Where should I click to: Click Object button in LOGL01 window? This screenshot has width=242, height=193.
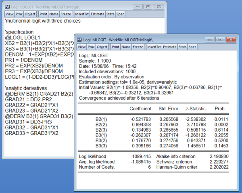click(30, 14)
